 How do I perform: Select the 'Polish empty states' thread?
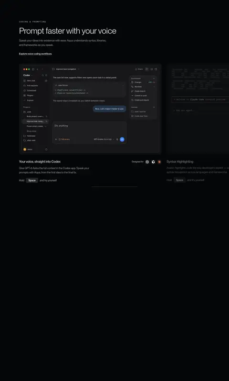pos(35,126)
